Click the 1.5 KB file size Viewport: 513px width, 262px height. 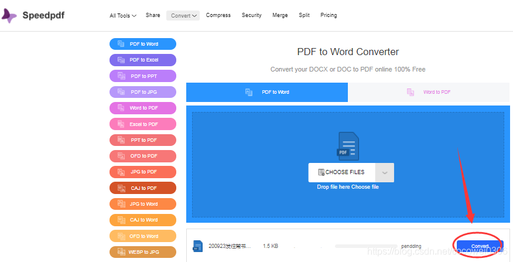(270, 246)
